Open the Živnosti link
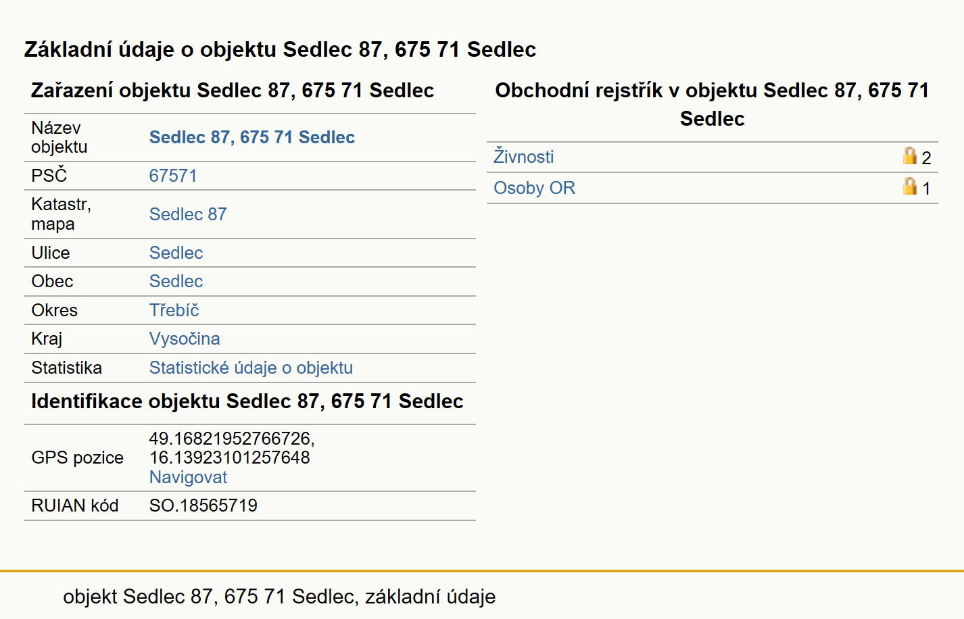 point(523,157)
